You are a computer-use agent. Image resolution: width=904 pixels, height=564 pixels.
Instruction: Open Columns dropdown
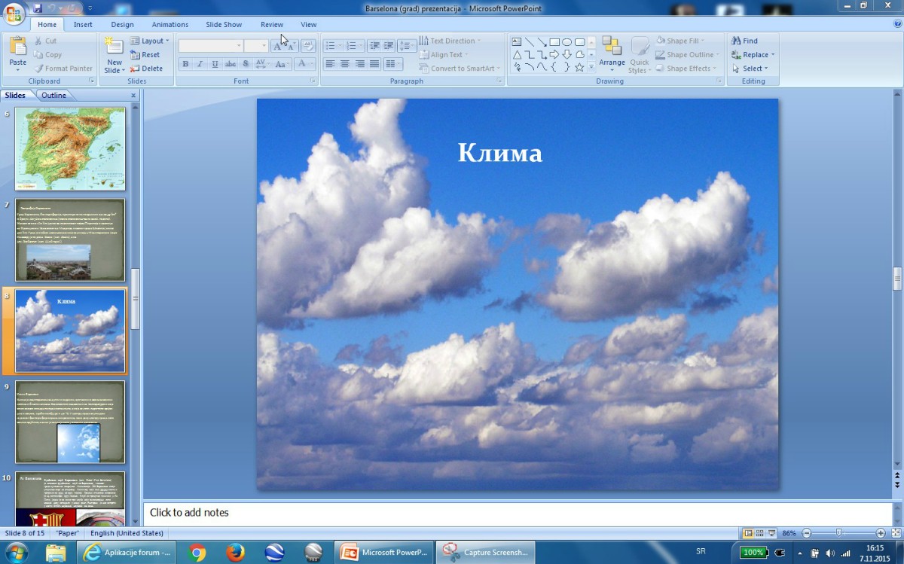pos(392,64)
